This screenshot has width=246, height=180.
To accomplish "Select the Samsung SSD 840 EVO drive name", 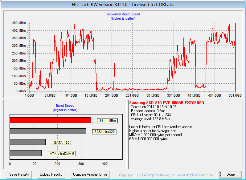I will click(166, 102).
